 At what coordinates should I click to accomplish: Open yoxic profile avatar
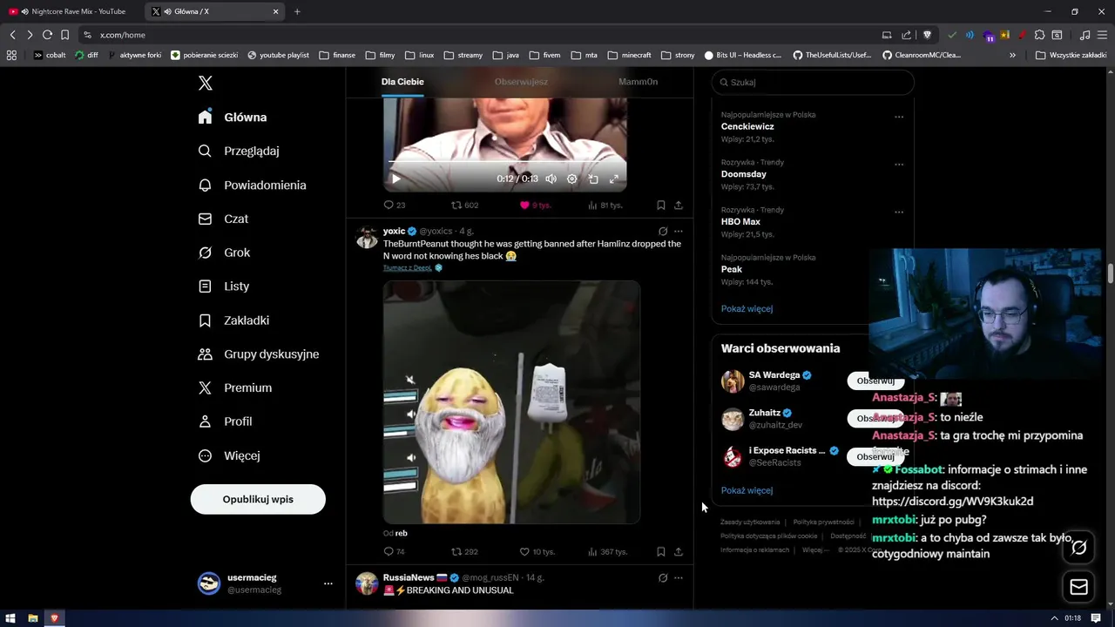pos(367,237)
